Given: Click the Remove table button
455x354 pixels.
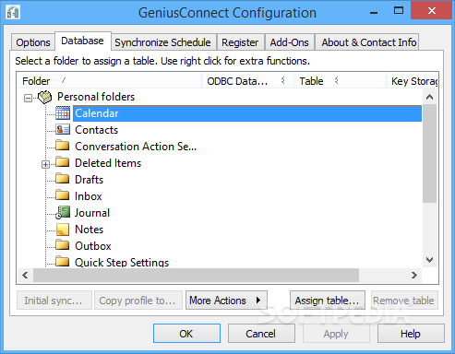Looking at the screenshot, I should point(404,301).
